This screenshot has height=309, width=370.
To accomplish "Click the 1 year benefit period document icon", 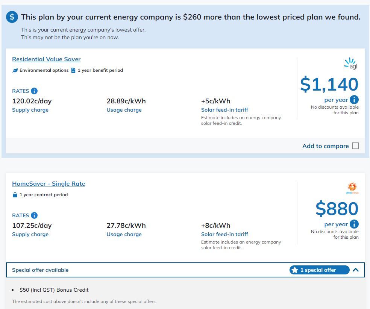I will pyautogui.click(x=73, y=70).
